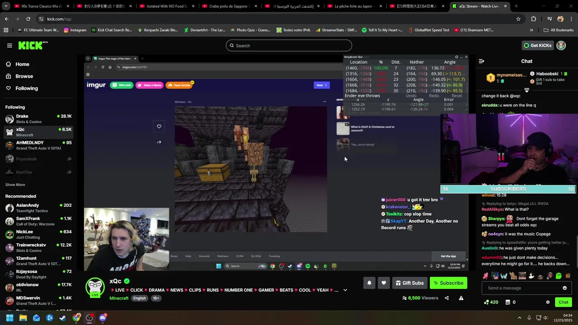This screenshot has width=578, height=325.
Task: Click the Gift Subs button
Action: [x=410, y=283]
